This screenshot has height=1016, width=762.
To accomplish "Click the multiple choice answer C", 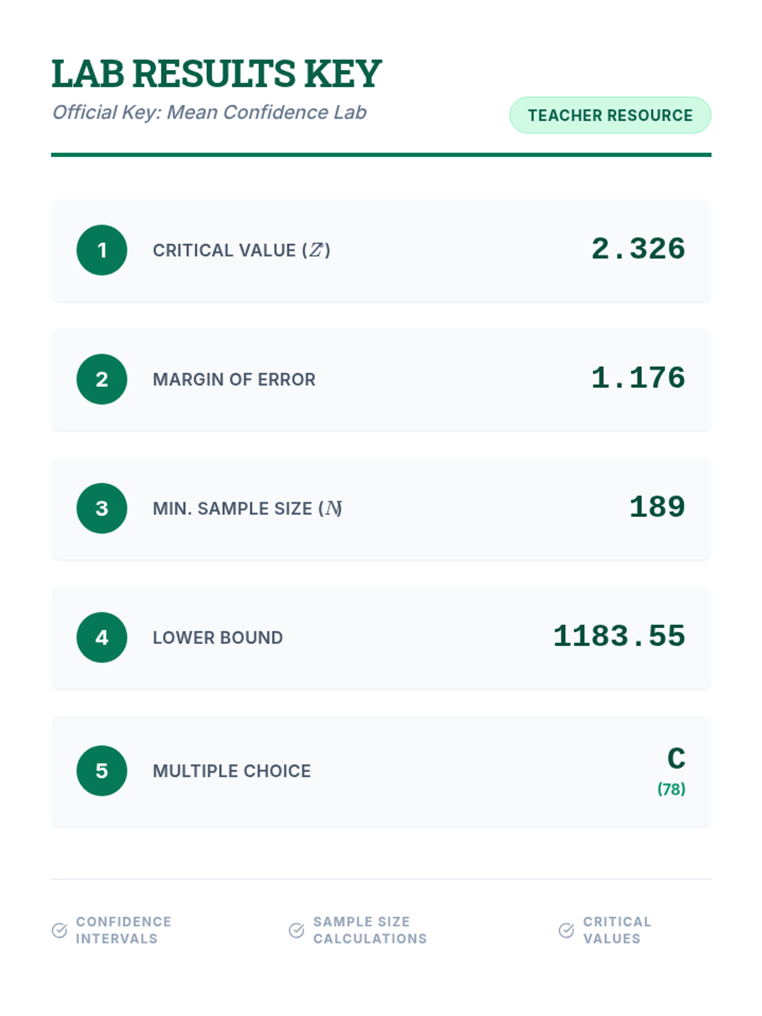I will pyautogui.click(x=676, y=758).
